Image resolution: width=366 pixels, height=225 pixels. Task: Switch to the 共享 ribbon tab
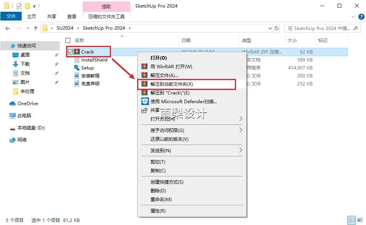(x=52, y=17)
